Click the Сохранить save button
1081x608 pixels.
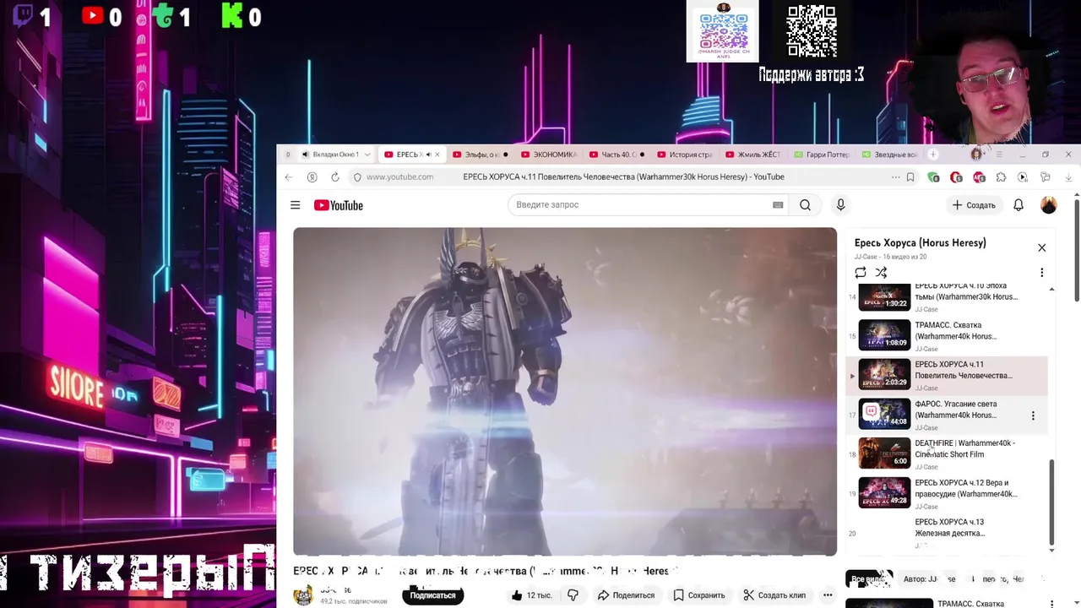(x=699, y=595)
